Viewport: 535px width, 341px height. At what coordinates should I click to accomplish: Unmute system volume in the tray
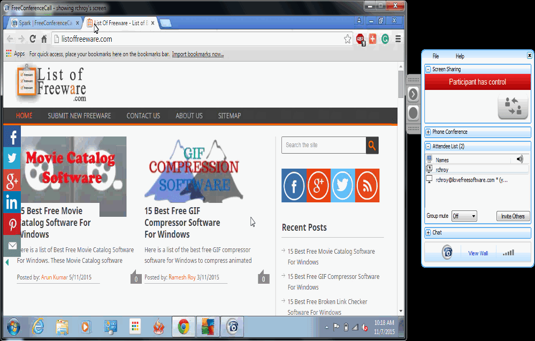(x=365, y=327)
